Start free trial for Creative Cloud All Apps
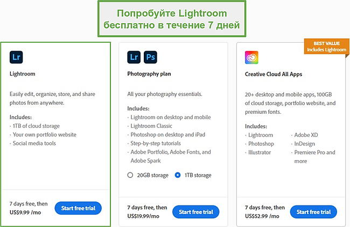The image size is (350, 227). tap(313, 212)
